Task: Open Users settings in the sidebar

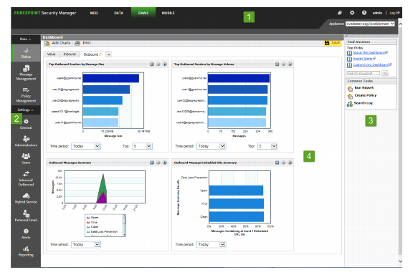Action: (x=26, y=158)
